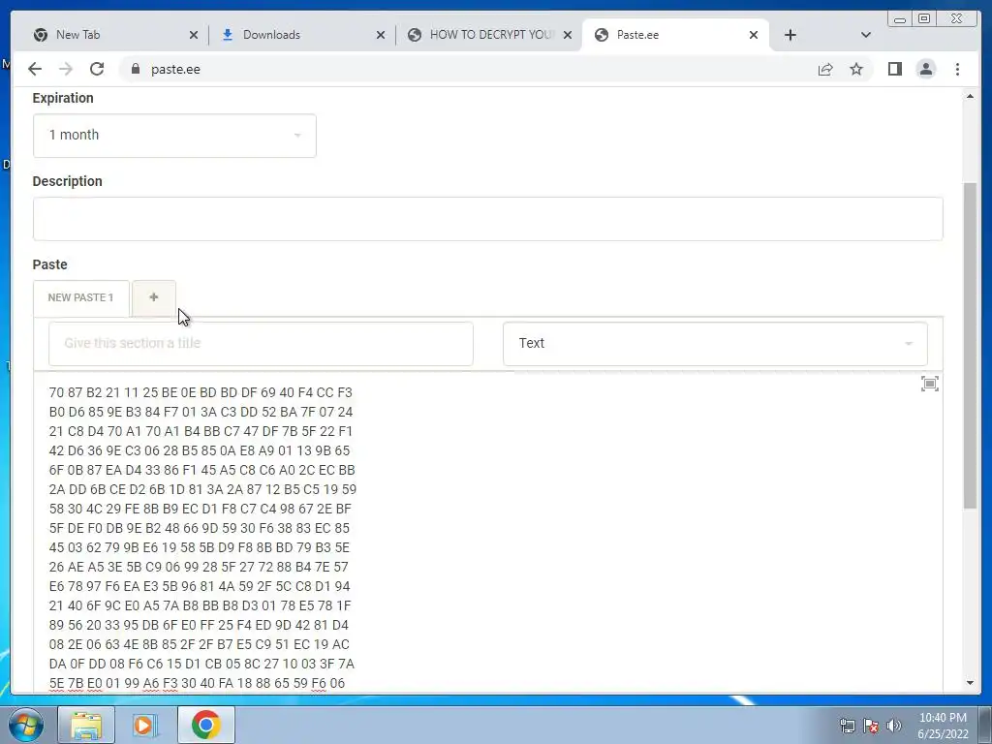Open Windows Media Player from taskbar
Viewport: 992px width, 744px height.
pyautogui.click(x=145, y=725)
